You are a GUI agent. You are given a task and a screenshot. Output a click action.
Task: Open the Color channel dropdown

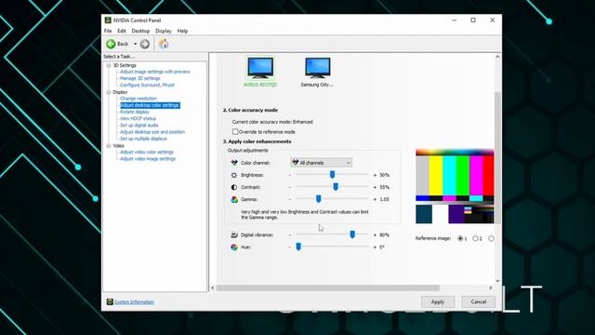pyautogui.click(x=322, y=163)
